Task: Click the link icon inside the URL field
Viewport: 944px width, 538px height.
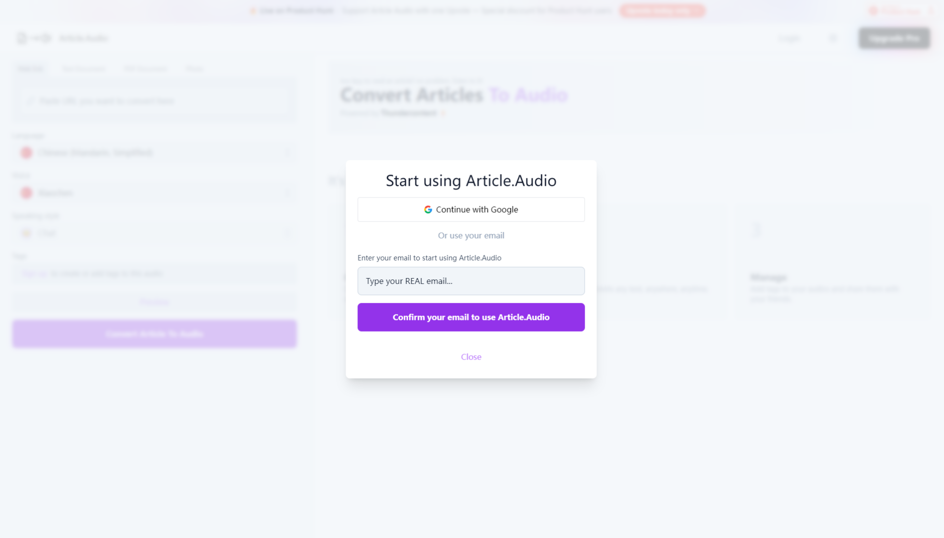Action: tap(31, 101)
